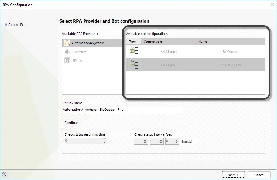Viewport: 277px width, 180px height.
Task: Select the AA Miguel cell in the BizQueue row
Action: 169,52
